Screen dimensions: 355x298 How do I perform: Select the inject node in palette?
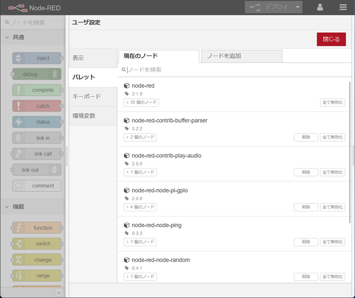(x=37, y=58)
